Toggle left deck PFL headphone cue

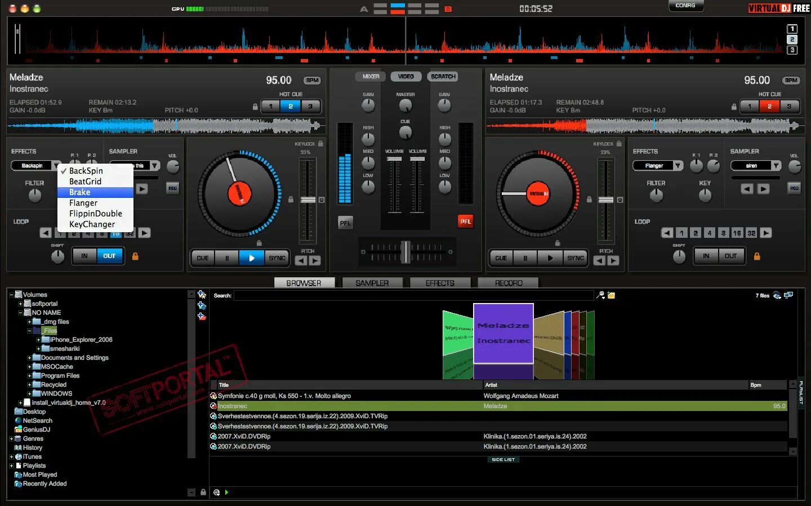point(345,223)
